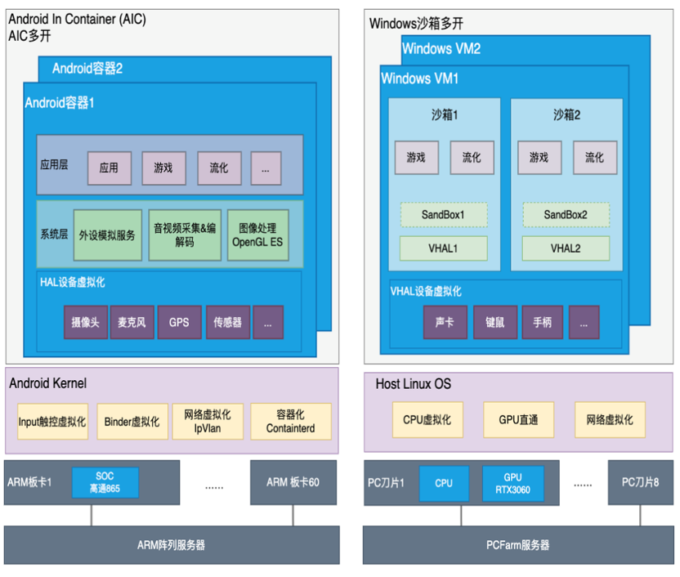
Task: Select the 图像处理 OpenGL ES box
Action: click(258, 235)
